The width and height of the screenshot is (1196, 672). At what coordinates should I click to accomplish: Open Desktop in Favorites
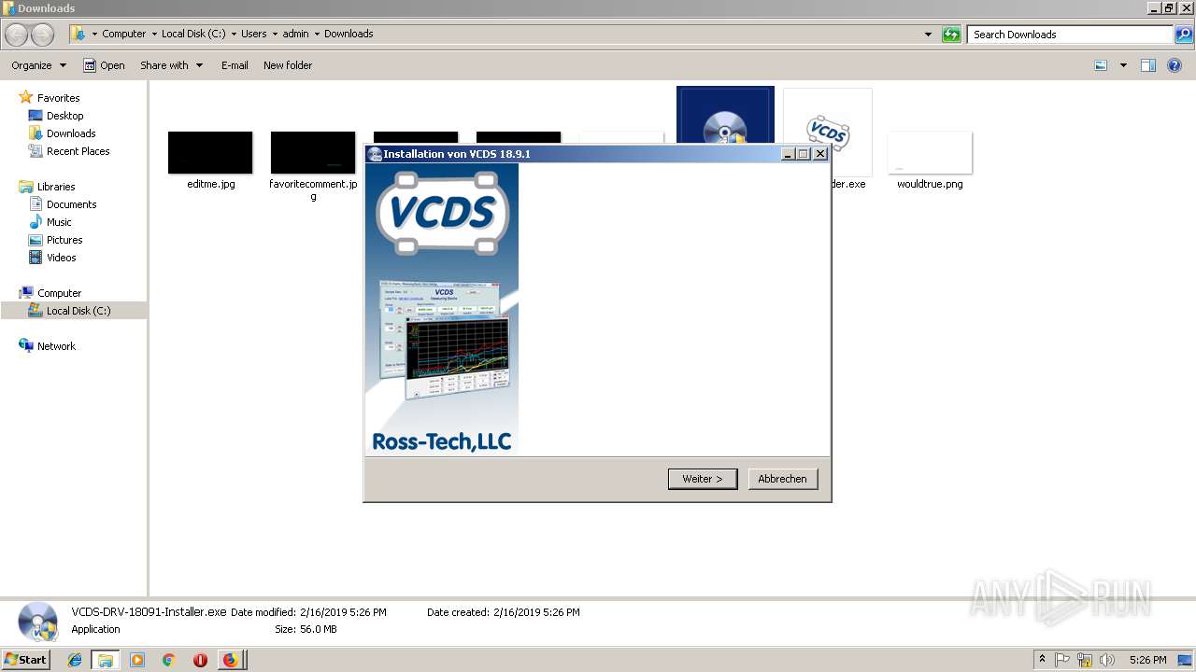click(64, 116)
